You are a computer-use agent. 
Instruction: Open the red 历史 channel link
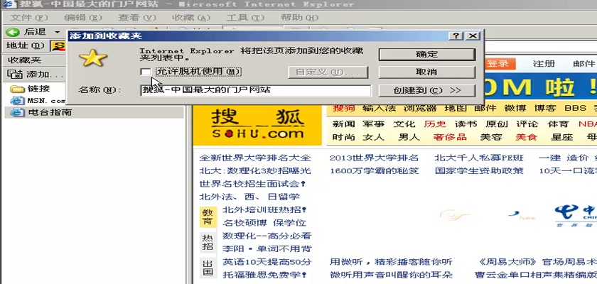click(435, 124)
